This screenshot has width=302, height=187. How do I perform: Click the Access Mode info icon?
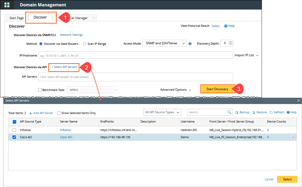tap(190, 44)
